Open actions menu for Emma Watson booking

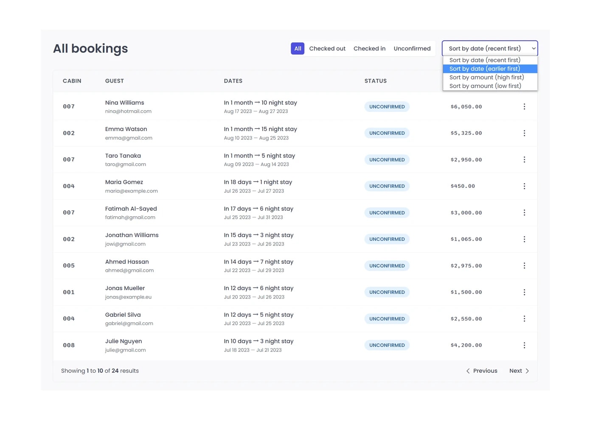tap(524, 133)
